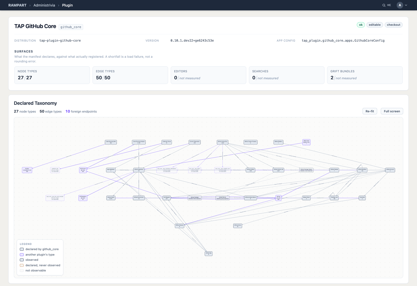Select the GitHub Actions Job node
This screenshot has width=417, height=286.
278,170
